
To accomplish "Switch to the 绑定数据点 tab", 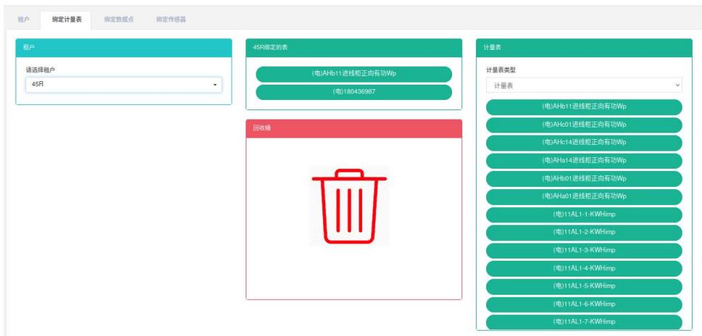I will (118, 20).
